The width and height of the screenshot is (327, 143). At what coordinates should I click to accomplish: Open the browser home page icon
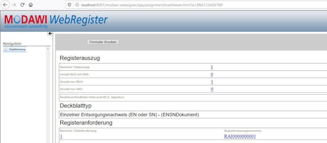[x=31, y=5]
